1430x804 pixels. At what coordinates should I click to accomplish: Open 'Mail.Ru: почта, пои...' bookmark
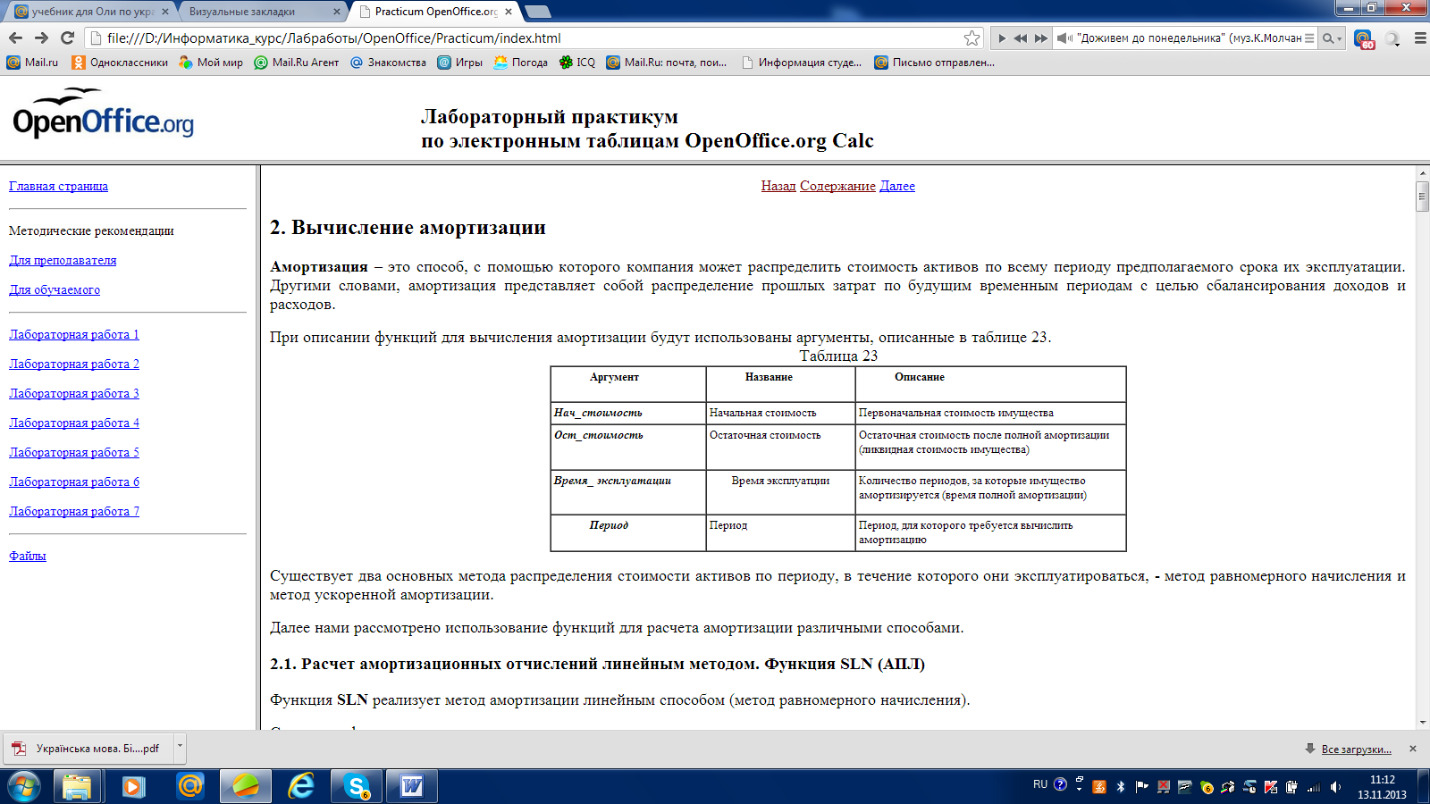click(666, 63)
